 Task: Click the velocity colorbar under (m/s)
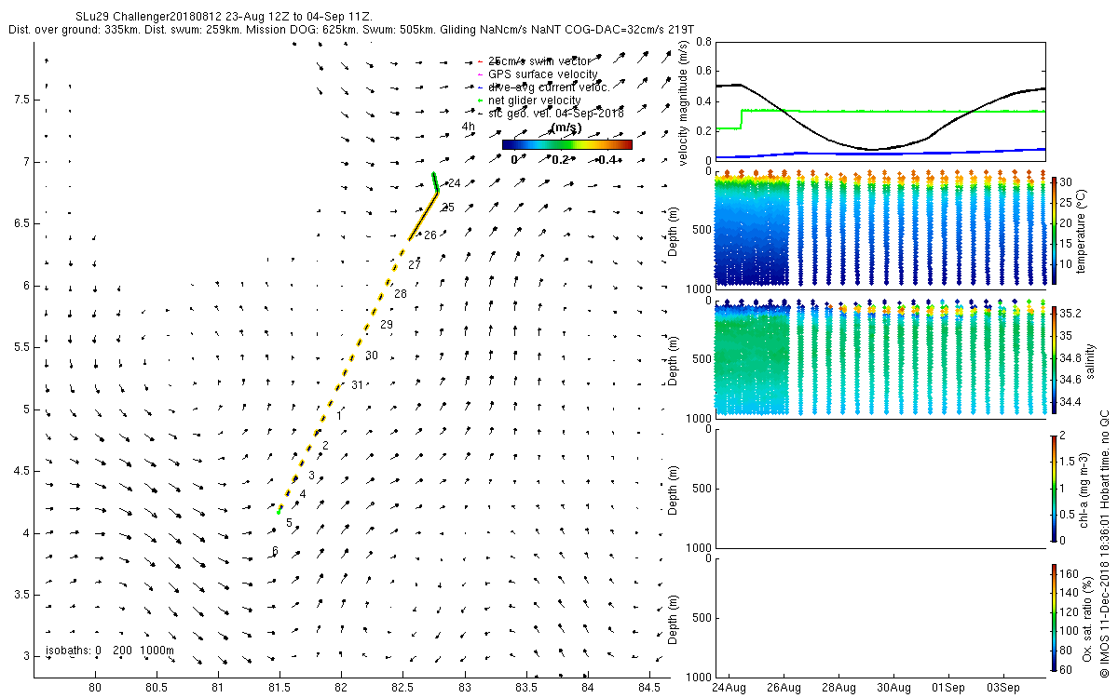point(567,144)
